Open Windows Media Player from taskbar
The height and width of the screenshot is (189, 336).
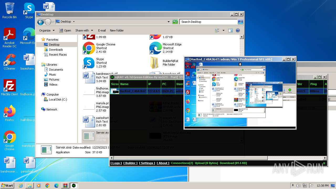click(39, 186)
